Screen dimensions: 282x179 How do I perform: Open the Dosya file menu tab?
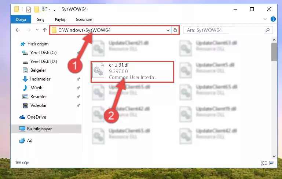21,19
